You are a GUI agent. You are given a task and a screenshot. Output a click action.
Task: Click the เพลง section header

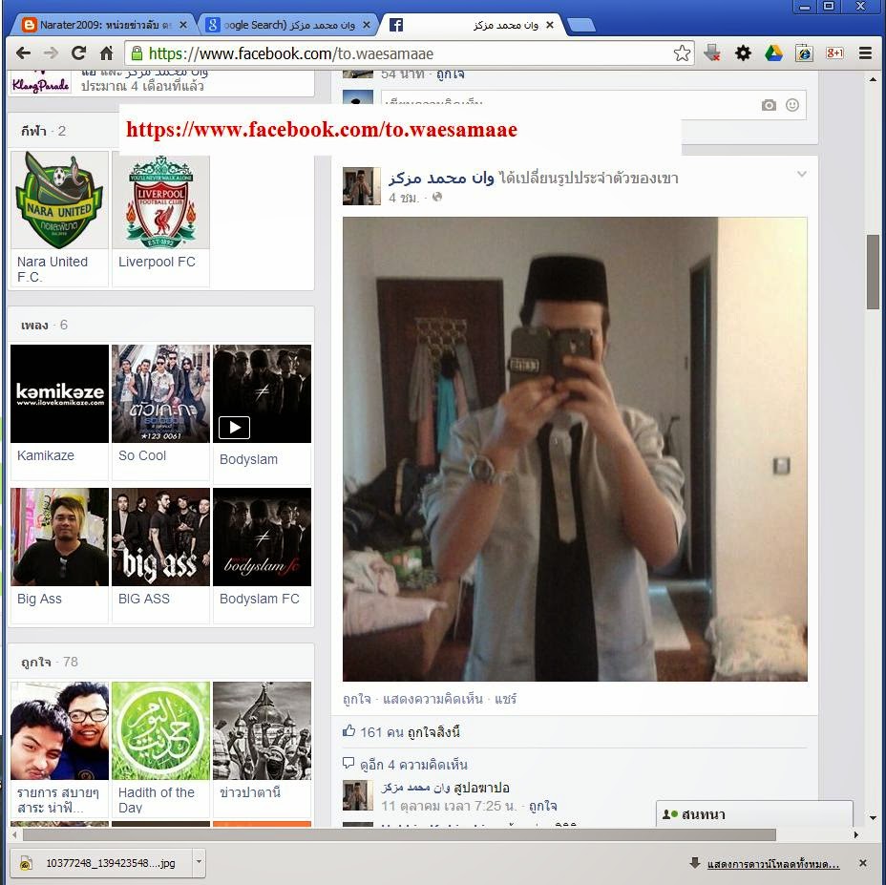[44, 325]
